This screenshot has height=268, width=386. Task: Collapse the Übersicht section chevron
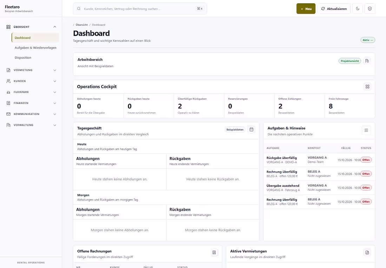pyautogui.click(x=55, y=27)
